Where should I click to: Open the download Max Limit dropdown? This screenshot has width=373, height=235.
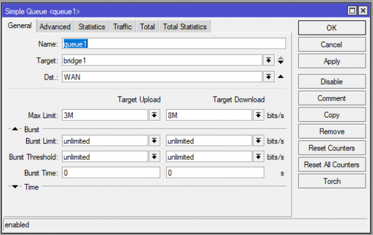coord(259,116)
